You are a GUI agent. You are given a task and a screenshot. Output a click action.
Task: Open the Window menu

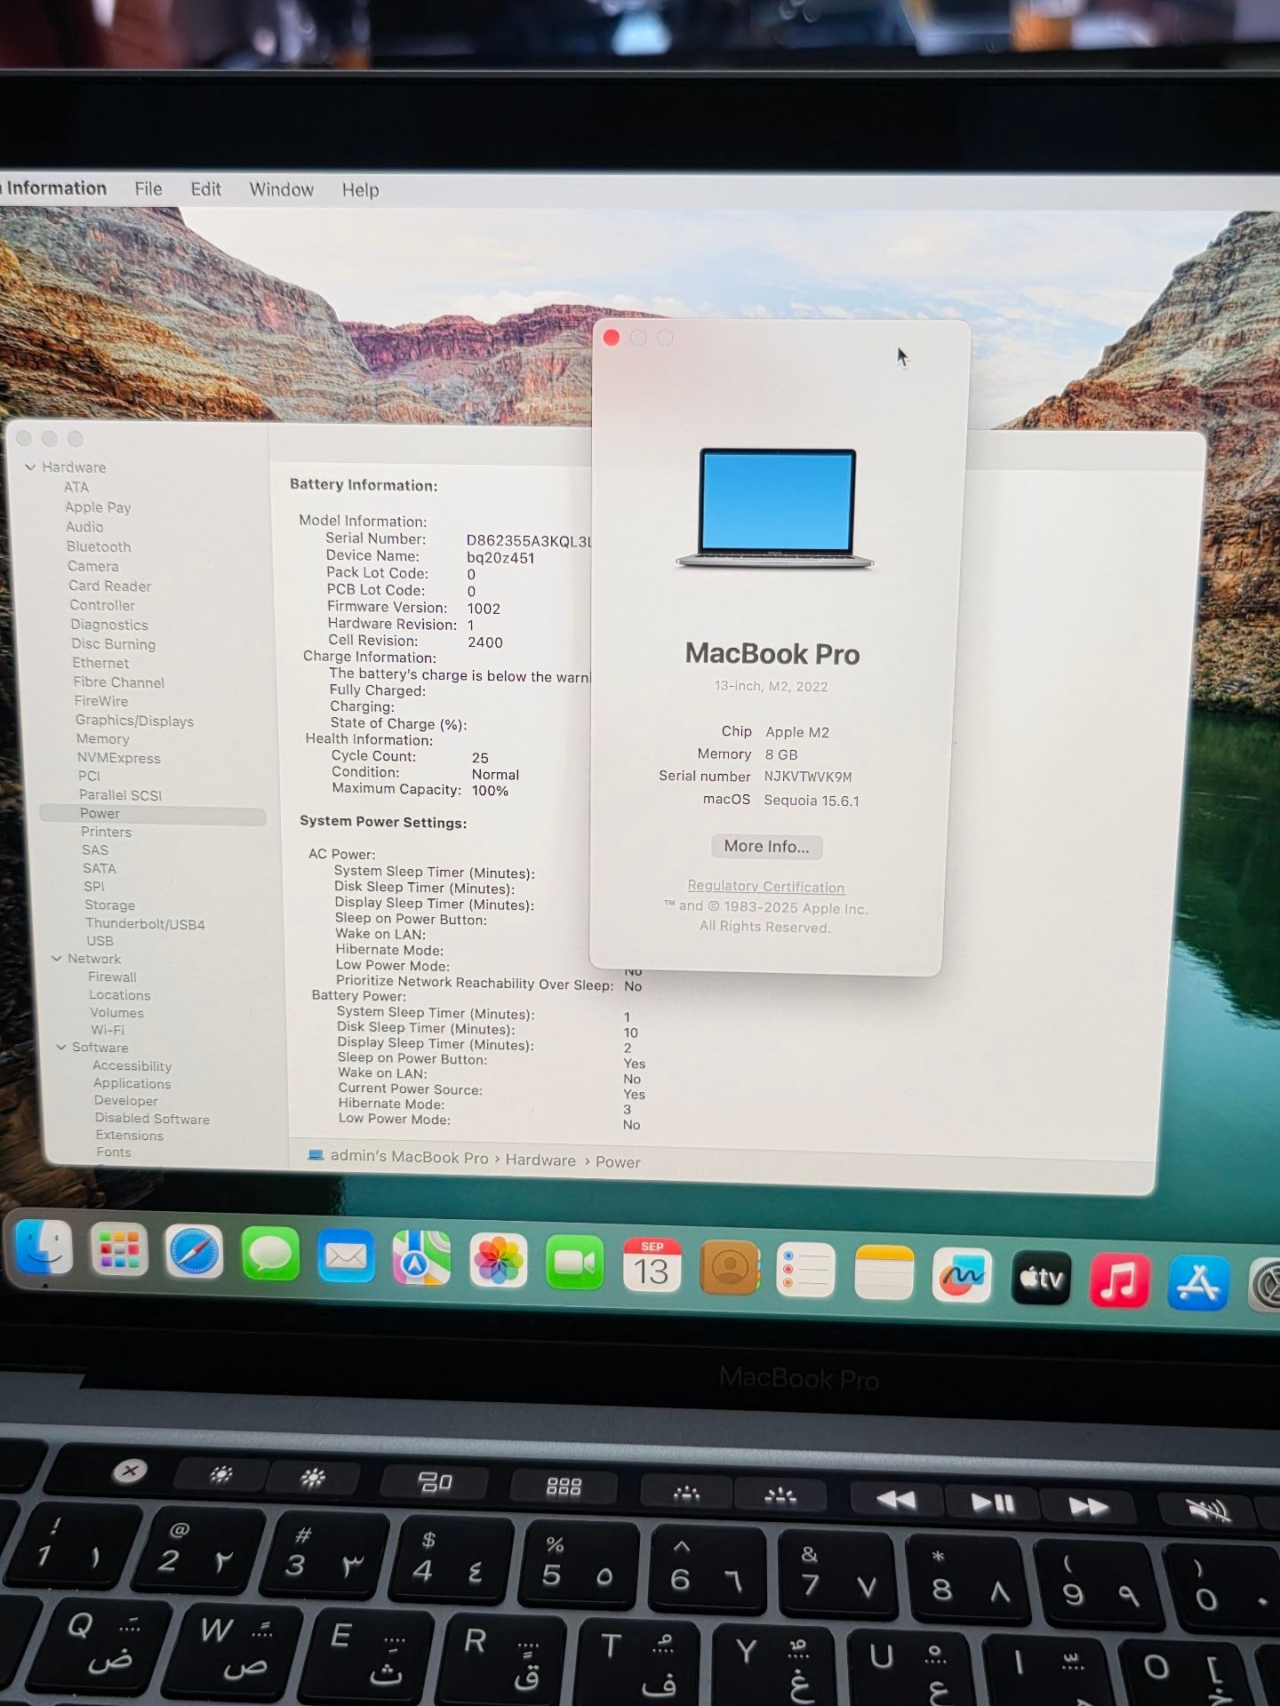281,189
